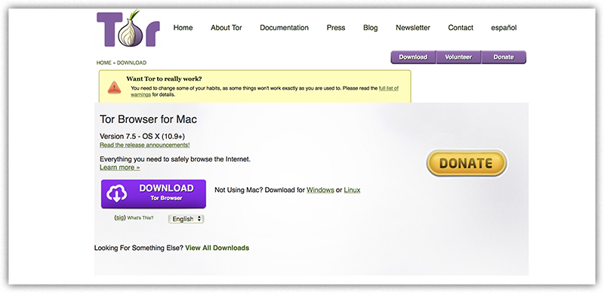Image resolution: width=604 pixels, height=293 pixels.
Task: Open the full list of warnings link
Action: point(389,88)
